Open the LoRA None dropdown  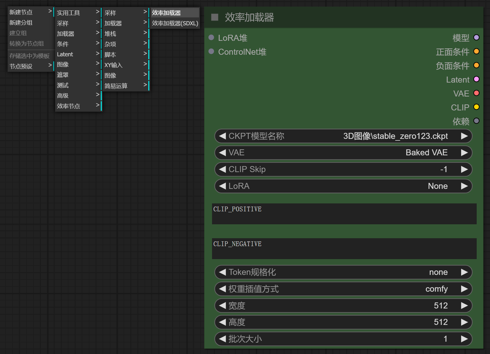tap(344, 186)
